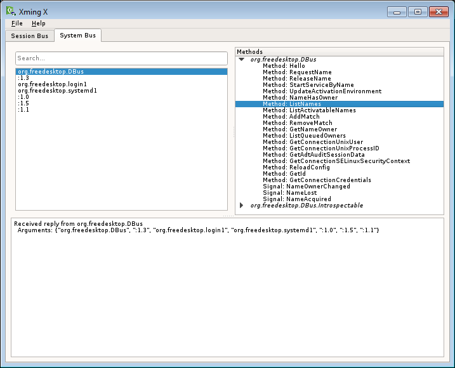455x368 pixels.
Task: Select Method: GetConnectionUnixProcessID
Action: [321, 148]
